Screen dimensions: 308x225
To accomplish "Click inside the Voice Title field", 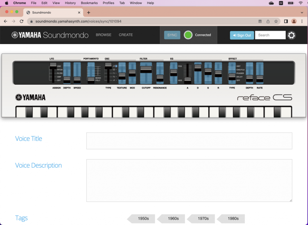I will click(x=189, y=140).
